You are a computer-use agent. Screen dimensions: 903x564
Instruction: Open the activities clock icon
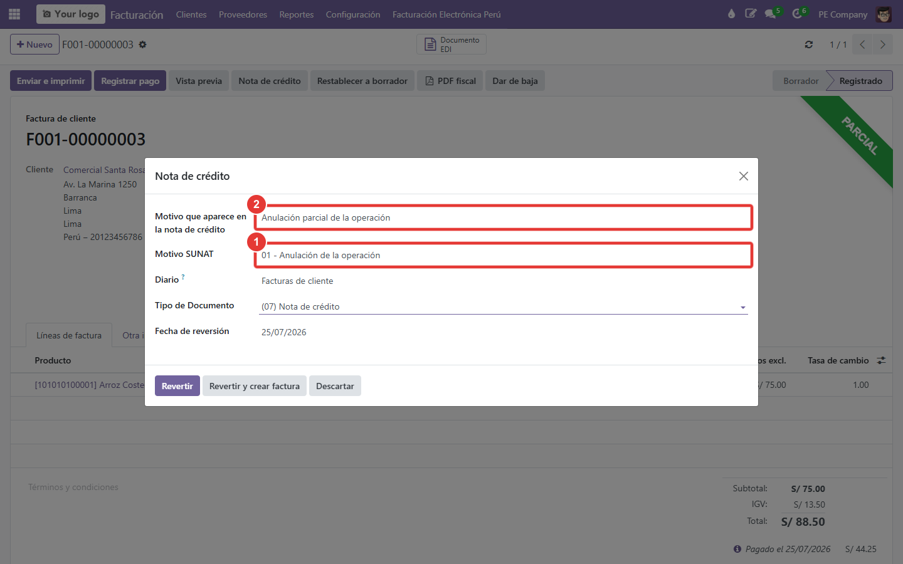tap(798, 14)
